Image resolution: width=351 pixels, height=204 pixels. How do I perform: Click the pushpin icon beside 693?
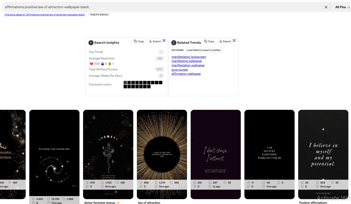pyautogui.click(x=141, y=182)
